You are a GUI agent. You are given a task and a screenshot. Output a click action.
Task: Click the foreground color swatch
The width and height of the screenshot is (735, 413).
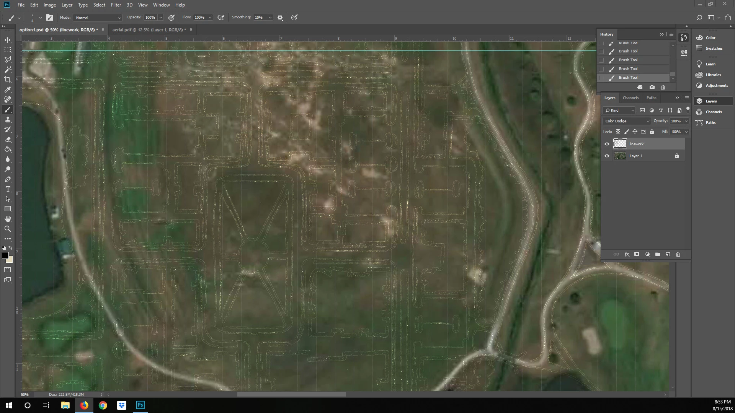(5, 255)
